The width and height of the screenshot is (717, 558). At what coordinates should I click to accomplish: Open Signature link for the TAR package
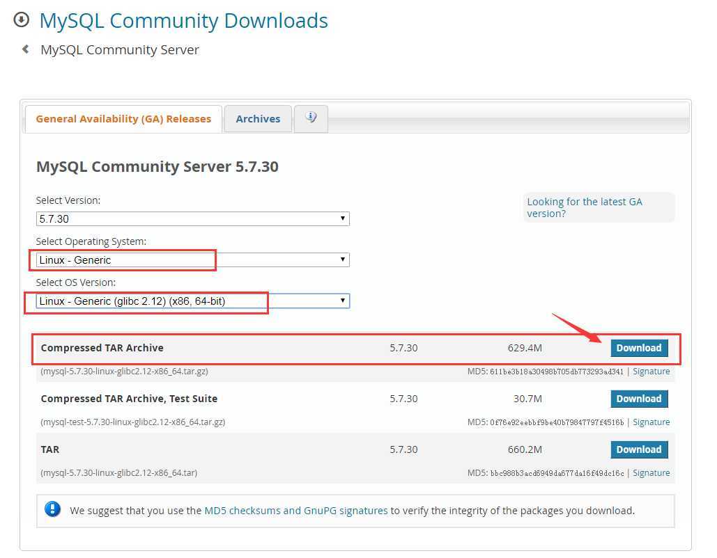click(x=651, y=472)
